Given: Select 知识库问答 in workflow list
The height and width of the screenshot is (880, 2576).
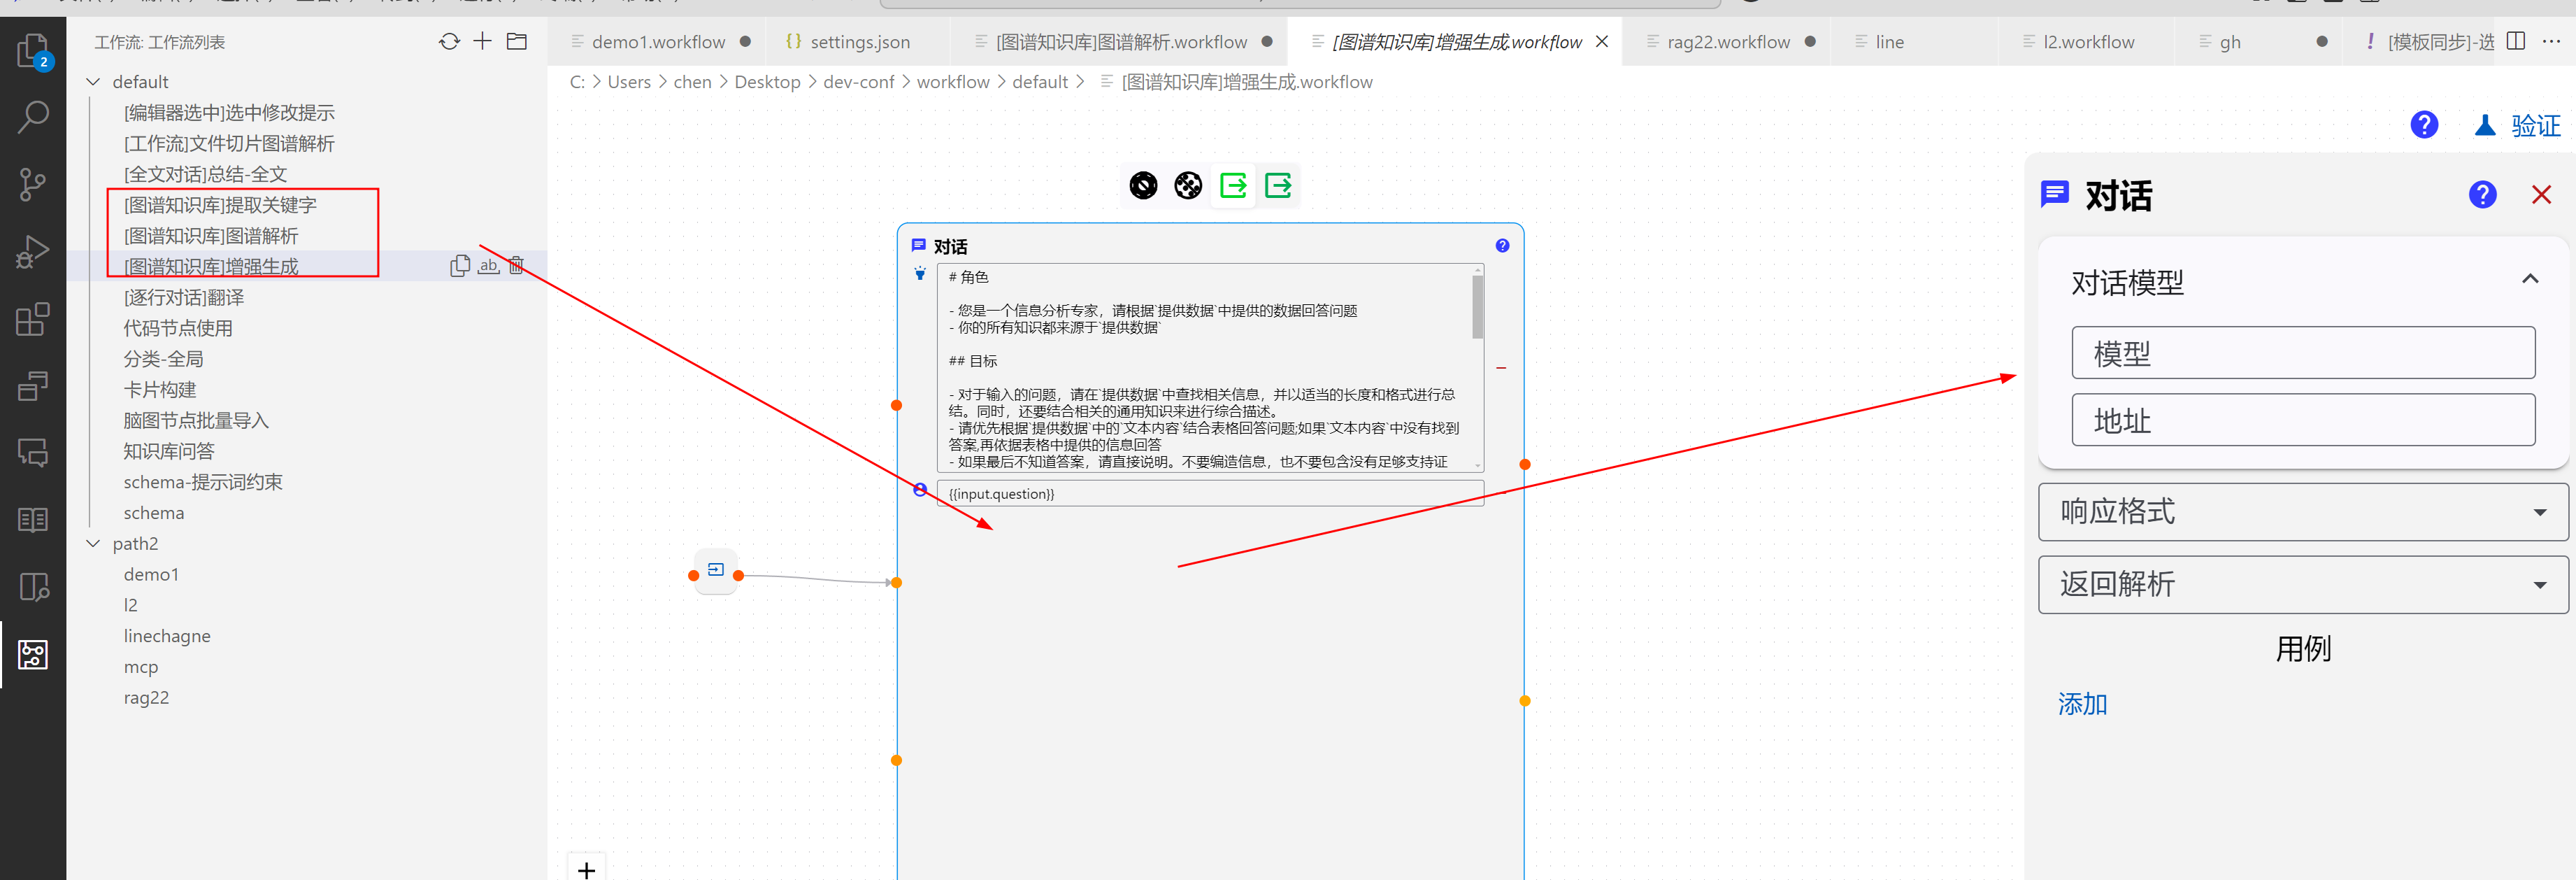Looking at the screenshot, I should (169, 451).
